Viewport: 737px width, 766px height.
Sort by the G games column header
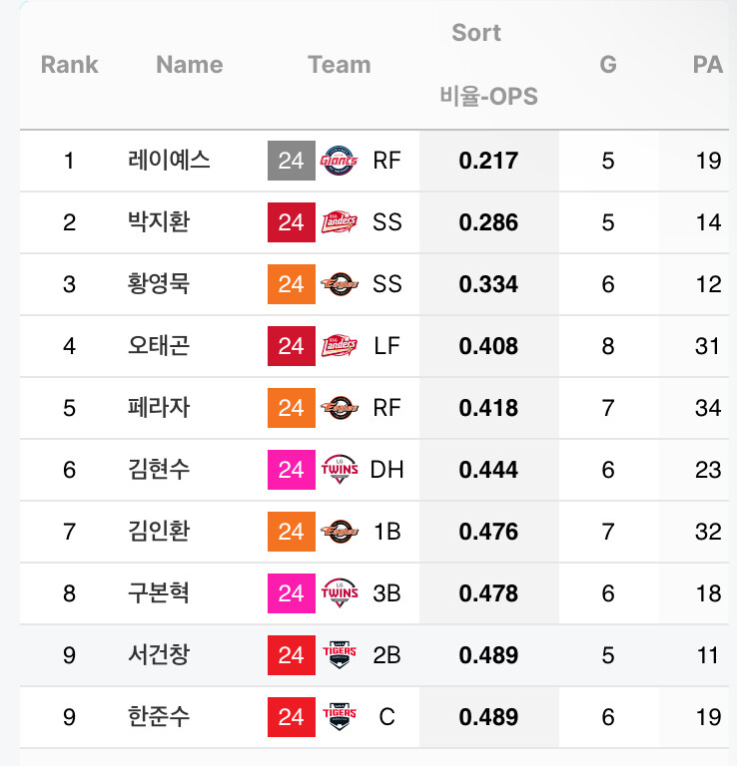coord(608,65)
